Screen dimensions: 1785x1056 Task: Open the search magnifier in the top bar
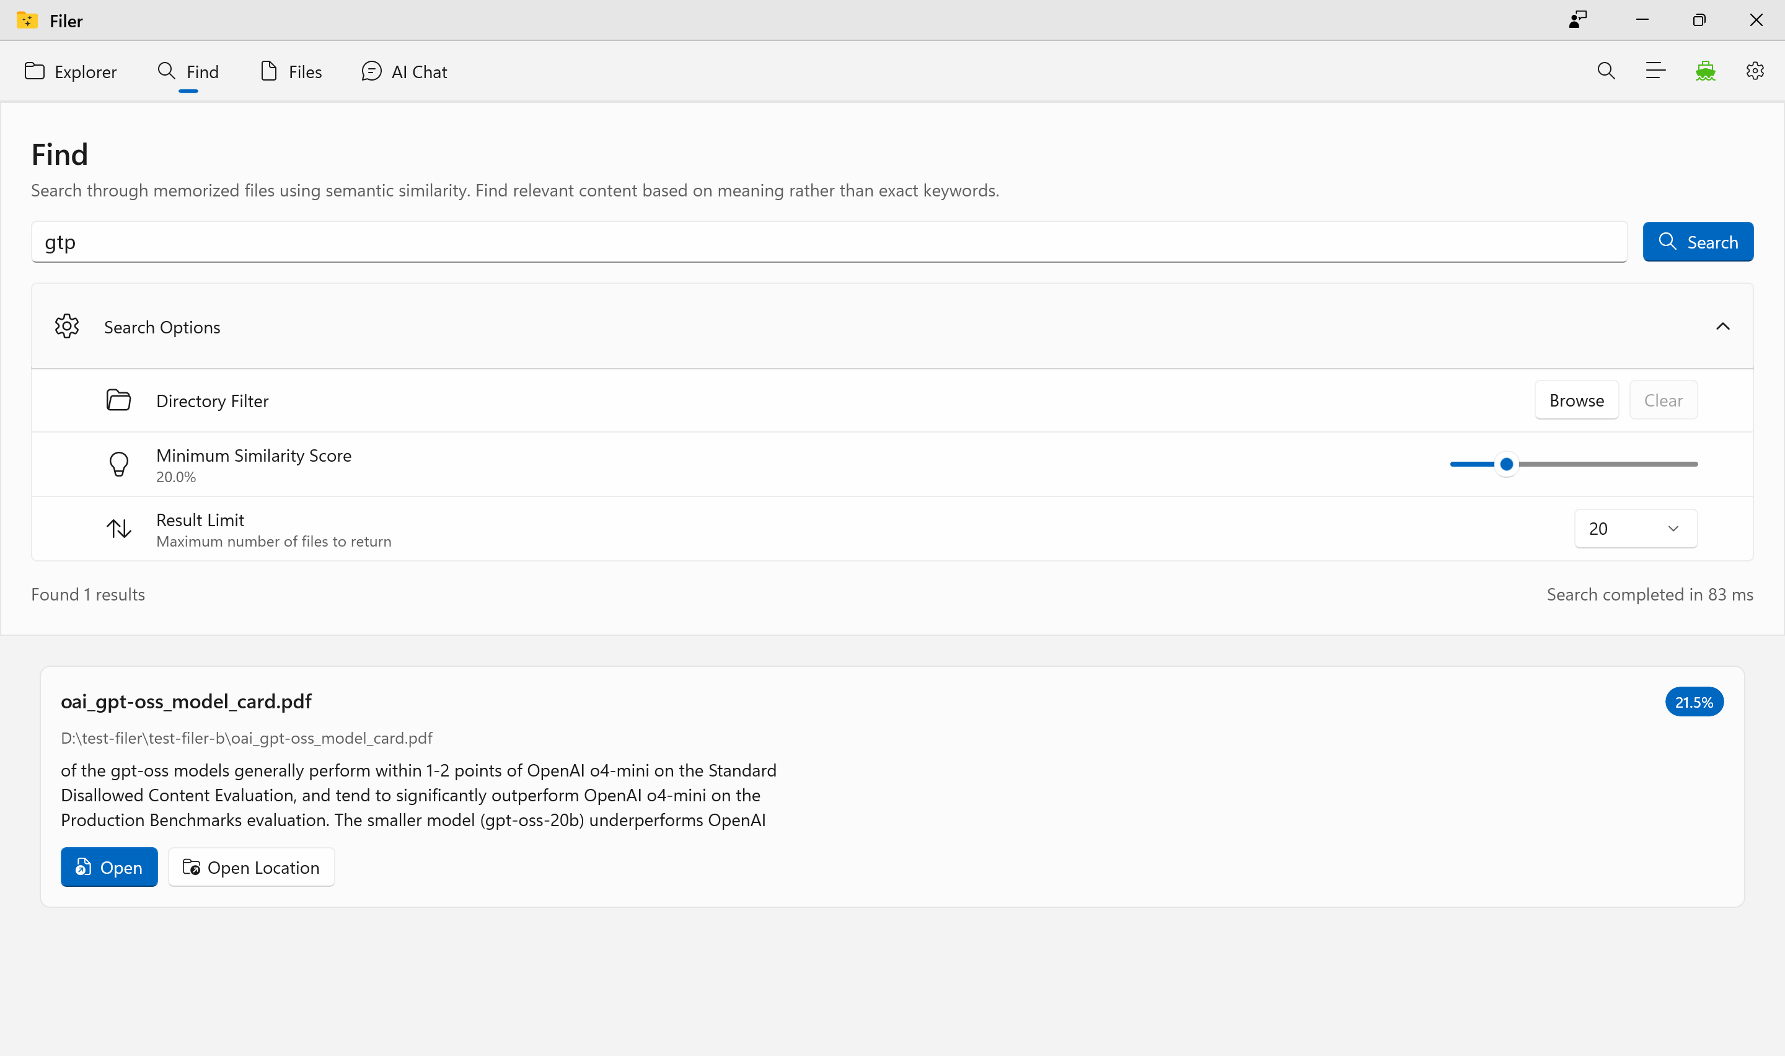tap(1606, 71)
